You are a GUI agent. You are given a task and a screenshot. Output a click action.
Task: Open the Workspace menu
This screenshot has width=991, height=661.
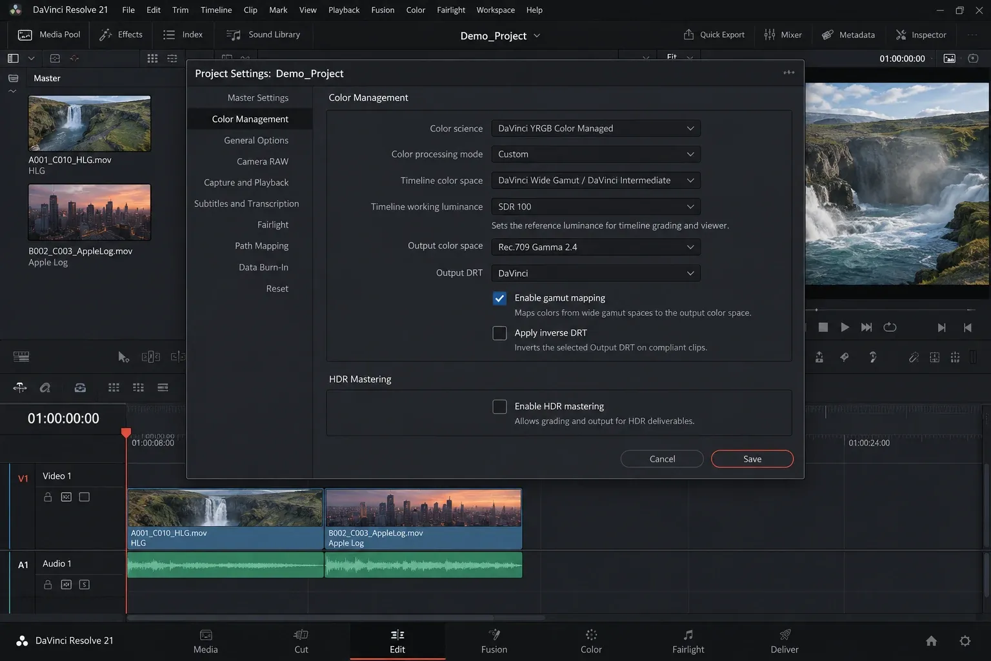(495, 10)
